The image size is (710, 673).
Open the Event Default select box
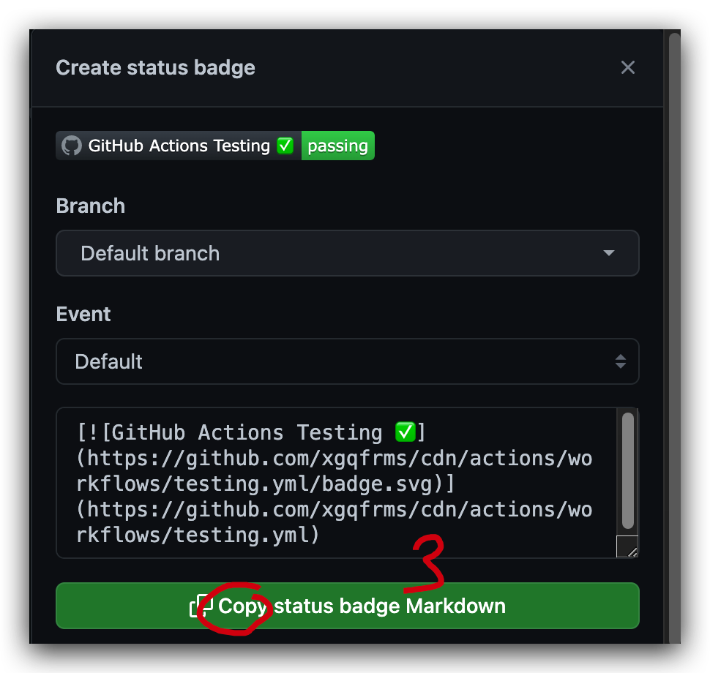pos(347,361)
